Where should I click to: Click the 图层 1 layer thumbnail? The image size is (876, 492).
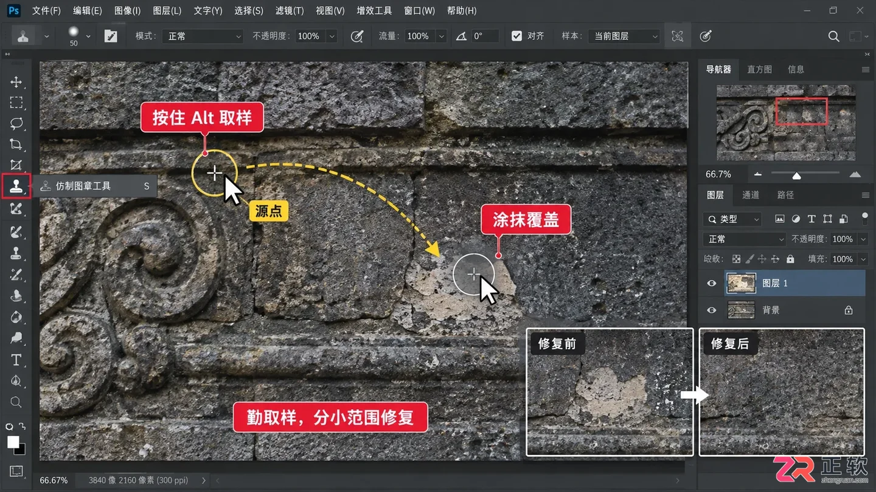742,283
